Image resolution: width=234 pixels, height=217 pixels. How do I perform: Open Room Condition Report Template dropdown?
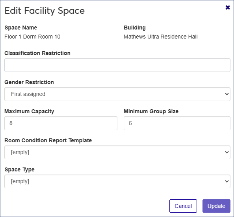pyautogui.click(x=117, y=152)
